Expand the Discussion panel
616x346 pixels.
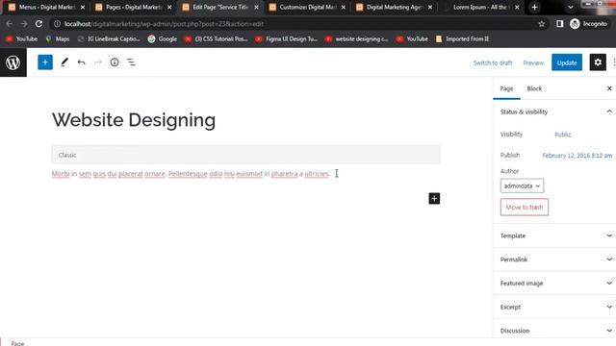(554, 331)
